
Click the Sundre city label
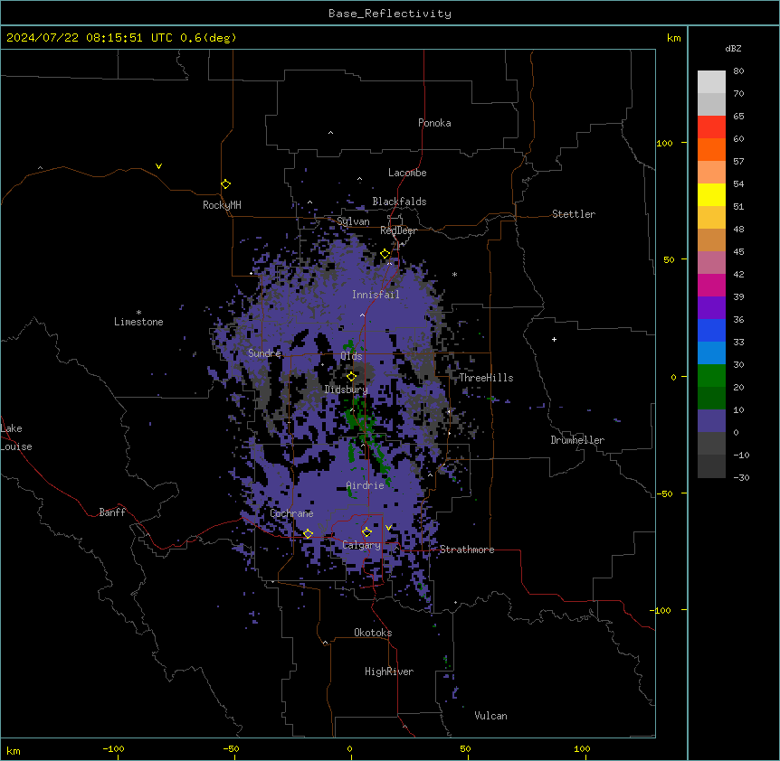click(x=264, y=353)
